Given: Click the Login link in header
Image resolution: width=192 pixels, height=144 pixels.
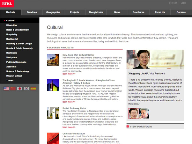Looking at the screenshot, I should (183, 3).
